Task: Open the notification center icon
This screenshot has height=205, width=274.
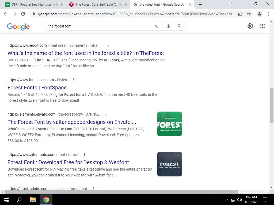Action: pyautogui.click(x=265, y=200)
